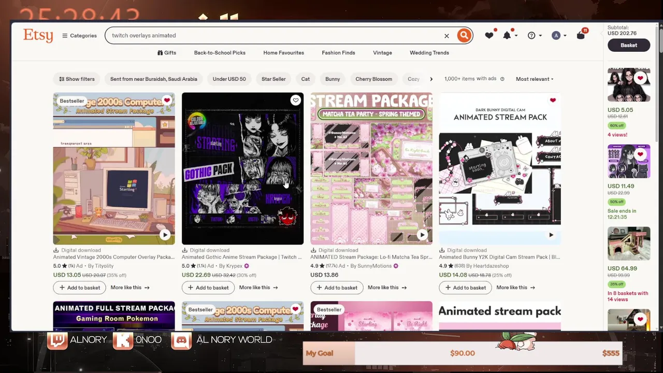Open the Favourites heart in header

pos(489,35)
